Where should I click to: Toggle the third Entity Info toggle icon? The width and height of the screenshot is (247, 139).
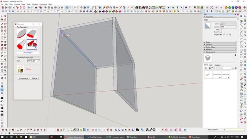[227, 34]
